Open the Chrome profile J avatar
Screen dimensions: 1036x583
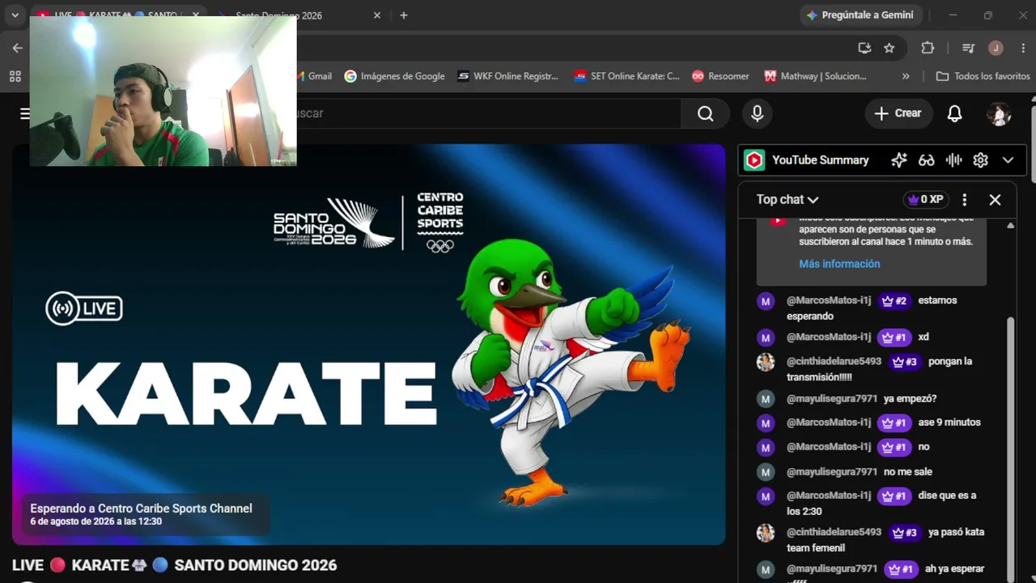[x=996, y=48]
